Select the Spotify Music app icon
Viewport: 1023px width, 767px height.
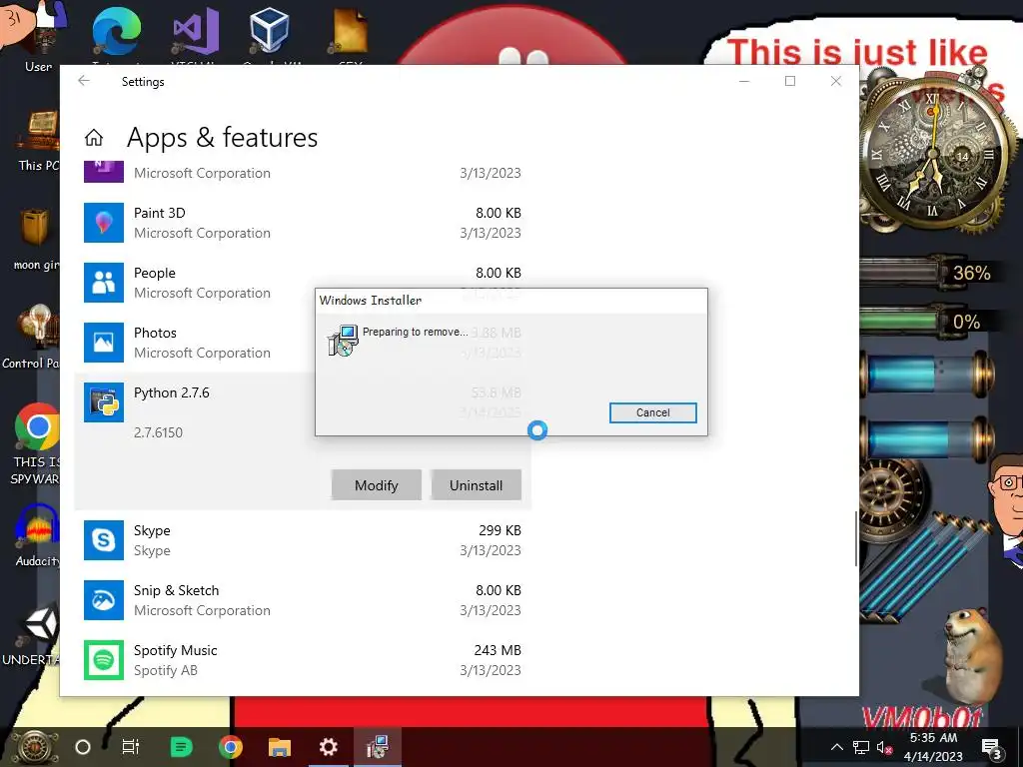[x=104, y=660]
